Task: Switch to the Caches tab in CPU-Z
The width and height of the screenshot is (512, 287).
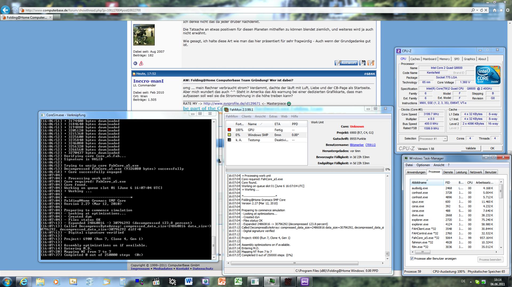Action: pyautogui.click(x=415, y=59)
